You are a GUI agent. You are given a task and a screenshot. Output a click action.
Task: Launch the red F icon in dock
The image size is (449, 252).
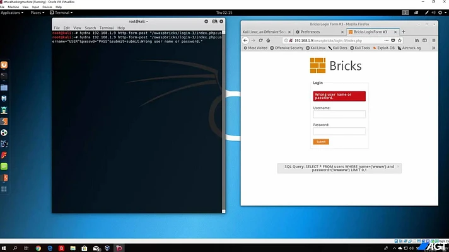click(x=4, y=156)
